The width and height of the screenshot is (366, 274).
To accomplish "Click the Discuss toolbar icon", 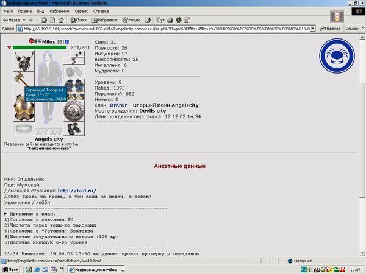I will (x=187, y=20).
